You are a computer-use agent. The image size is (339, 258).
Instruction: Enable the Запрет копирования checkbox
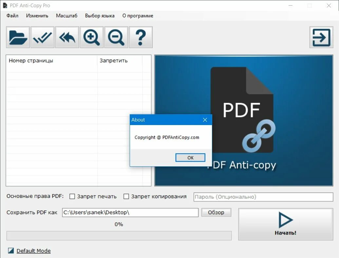pos(126,196)
